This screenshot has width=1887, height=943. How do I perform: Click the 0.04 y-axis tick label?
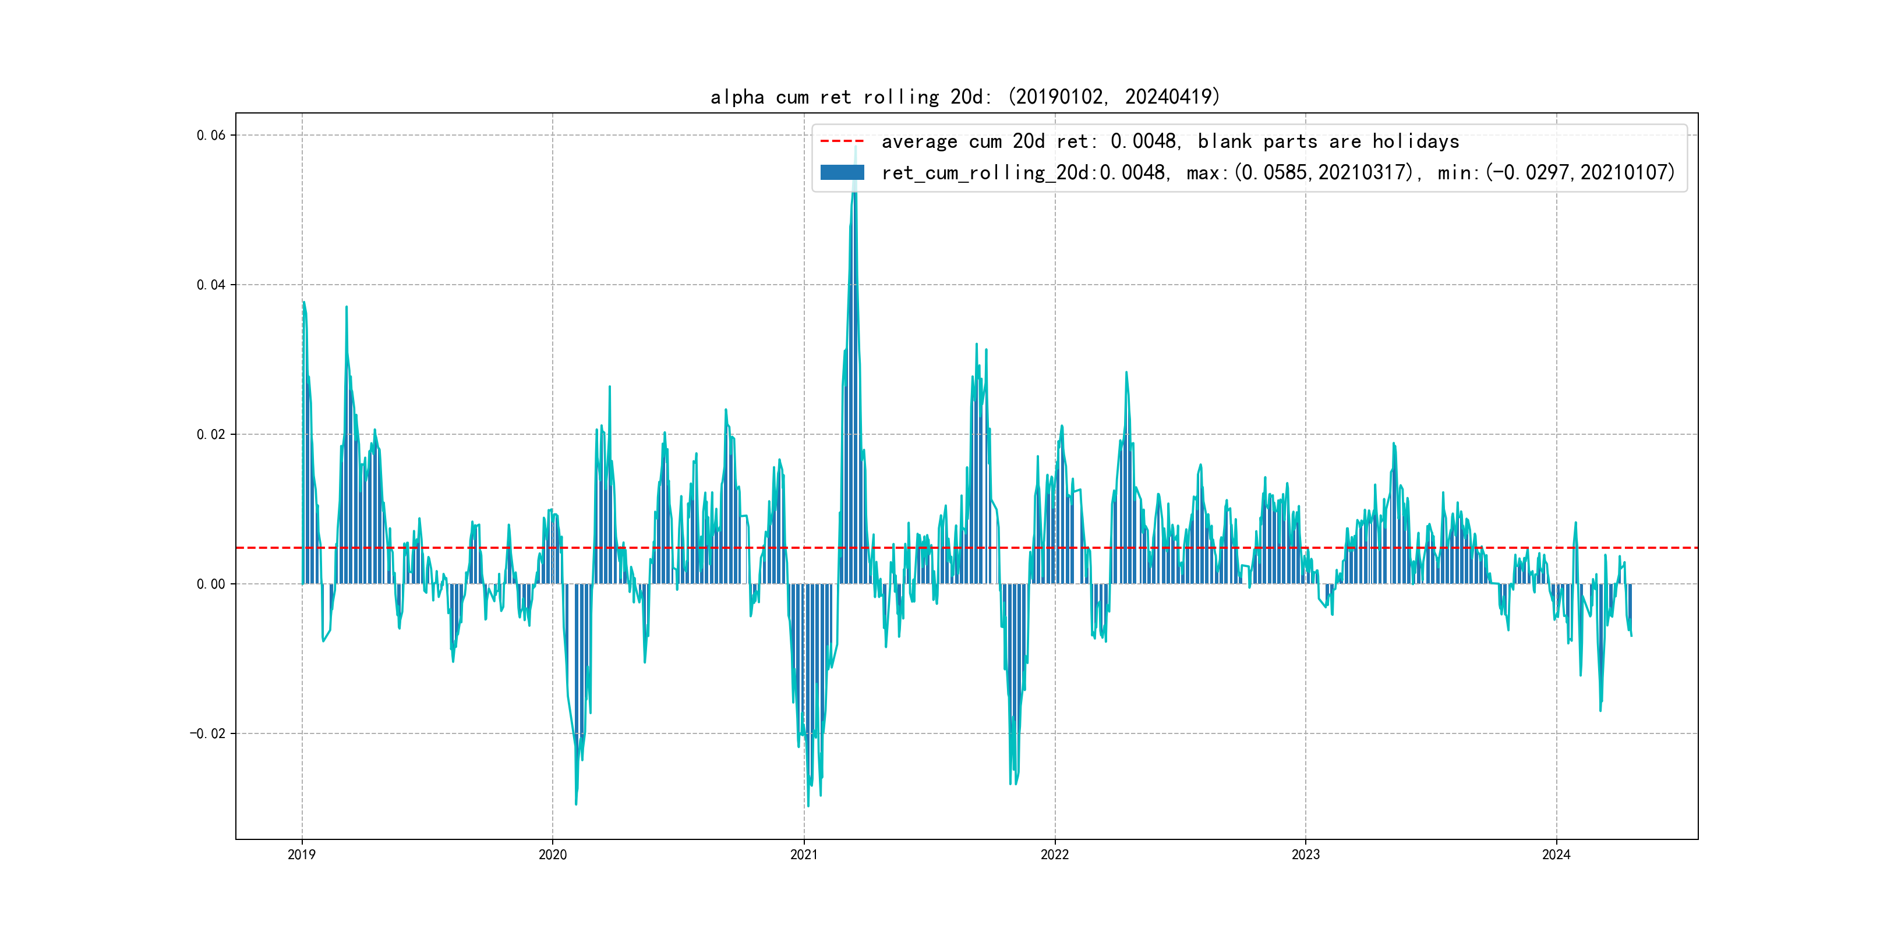[211, 285]
